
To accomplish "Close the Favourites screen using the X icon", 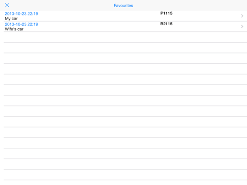I will point(7,5).
